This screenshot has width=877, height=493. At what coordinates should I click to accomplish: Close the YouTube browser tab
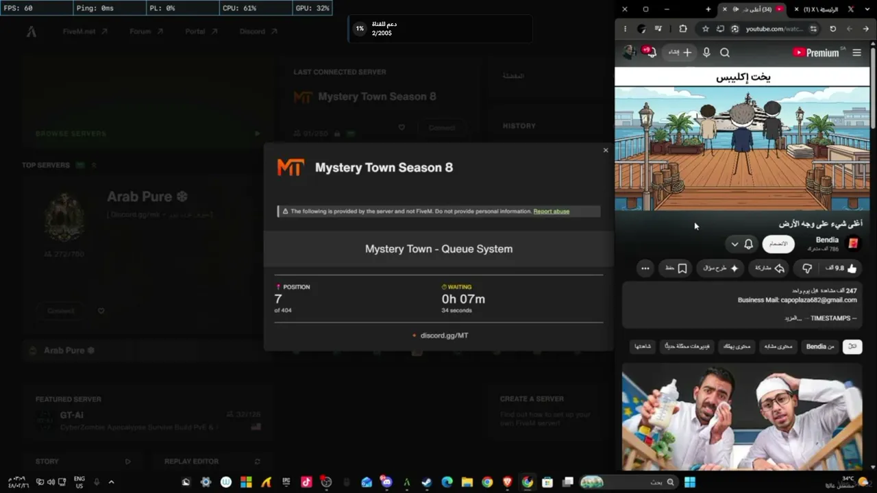tap(725, 10)
